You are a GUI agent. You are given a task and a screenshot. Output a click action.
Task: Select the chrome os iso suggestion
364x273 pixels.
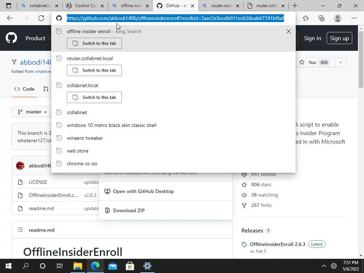click(173, 164)
